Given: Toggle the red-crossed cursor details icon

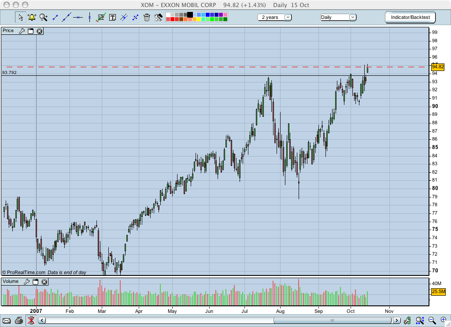Looking at the screenshot, I should coord(31,320).
